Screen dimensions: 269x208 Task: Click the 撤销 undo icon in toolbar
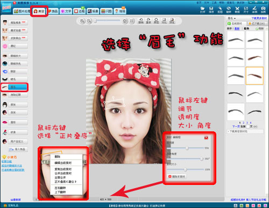(x=141, y=21)
